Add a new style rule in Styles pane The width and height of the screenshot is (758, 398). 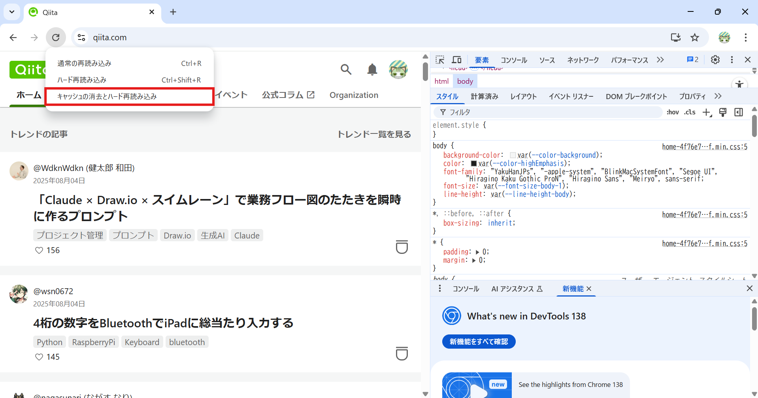(707, 112)
